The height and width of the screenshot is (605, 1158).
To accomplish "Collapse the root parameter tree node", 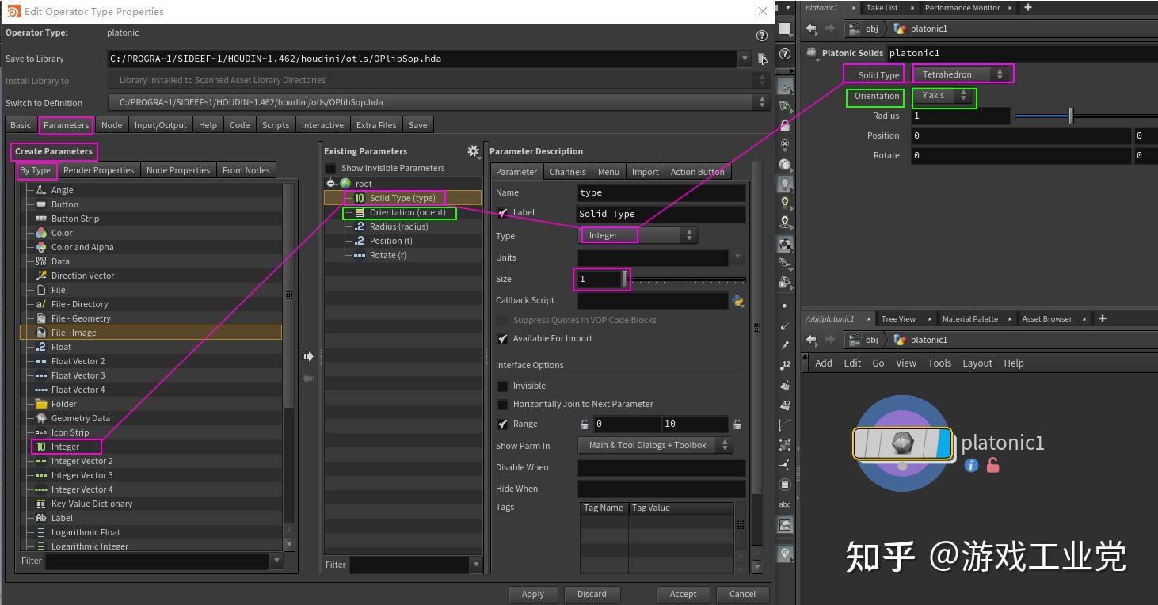I will tap(330, 183).
